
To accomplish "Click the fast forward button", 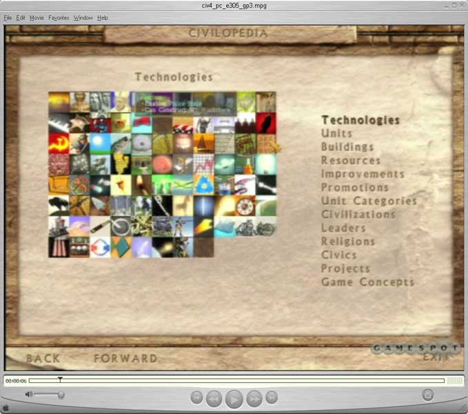I will click(x=254, y=397).
